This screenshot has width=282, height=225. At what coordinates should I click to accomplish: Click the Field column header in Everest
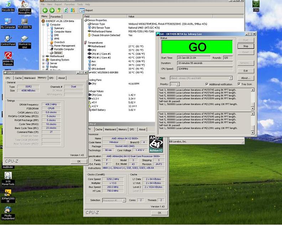[105, 16]
